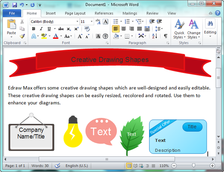Toggle Bold formatting
This screenshot has width=224, height=172.
tap(33, 29)
